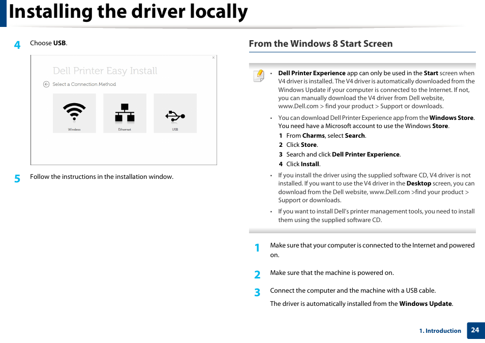Click the note pencil icon
The width and height of the screenshot is (485, 343).
pyautogui.click(x=259, y=76)
